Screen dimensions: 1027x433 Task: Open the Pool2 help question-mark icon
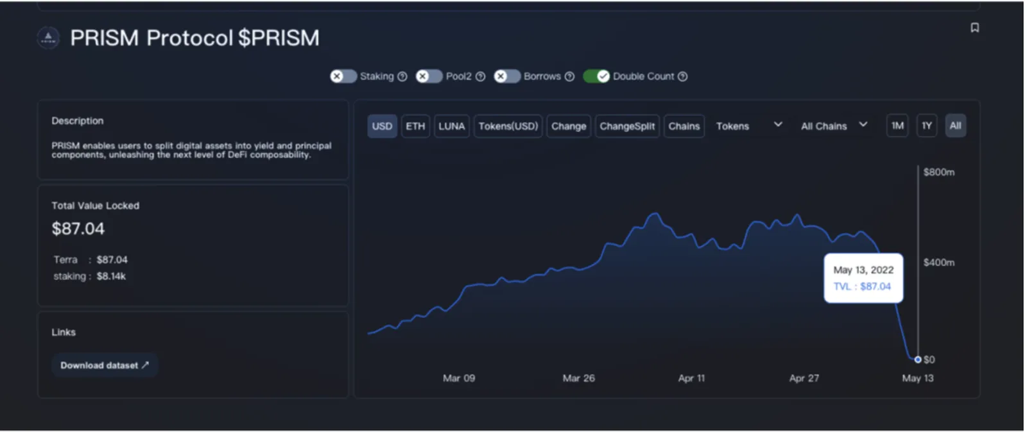click(480, 76)
